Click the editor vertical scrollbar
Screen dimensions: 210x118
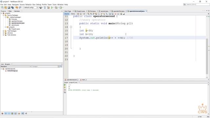point(207,56)
